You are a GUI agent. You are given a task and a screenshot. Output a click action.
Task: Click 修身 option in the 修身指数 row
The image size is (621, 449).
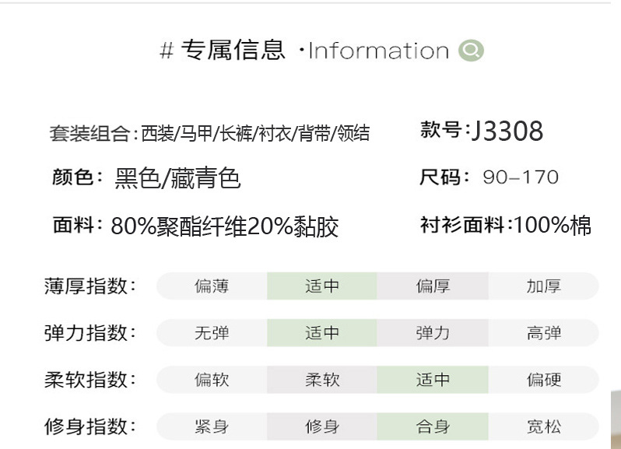pyautogui.click(x=322, y=426)
